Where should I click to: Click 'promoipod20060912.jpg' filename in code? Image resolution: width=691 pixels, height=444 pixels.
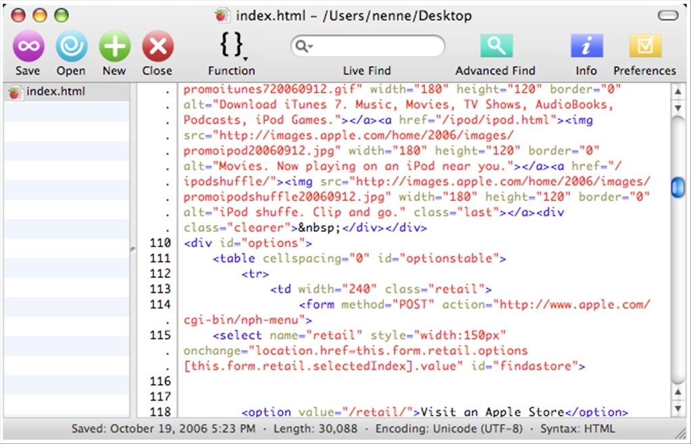[x=259, y=151]
